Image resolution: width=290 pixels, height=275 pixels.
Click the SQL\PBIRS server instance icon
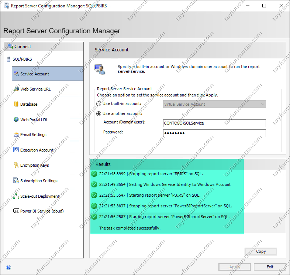point(8,59)
